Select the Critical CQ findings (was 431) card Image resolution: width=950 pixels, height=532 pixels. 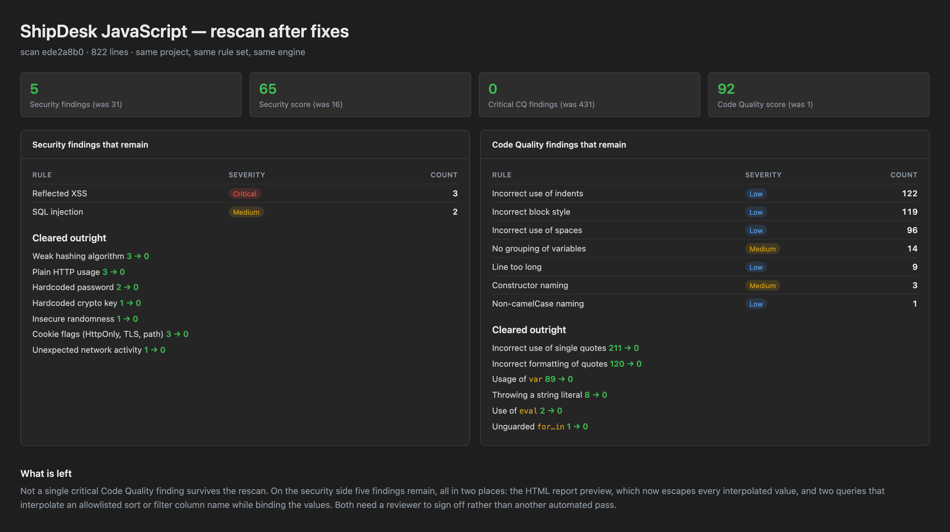click(x=589, y=95)
